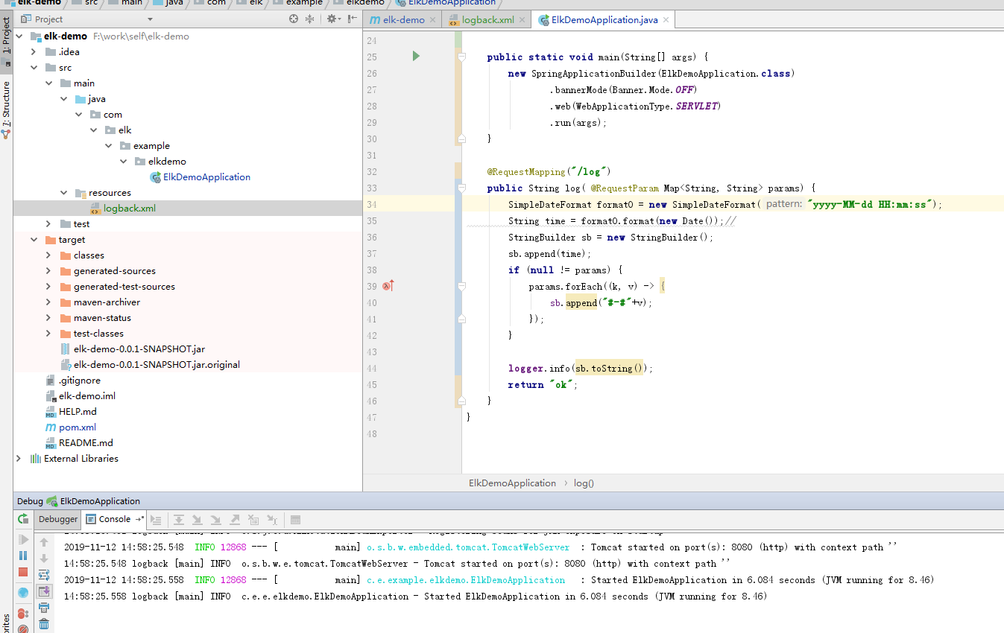Switch to the elk-demo editor tab
Screen dimensions: 1004x633
tap(402, 20)
